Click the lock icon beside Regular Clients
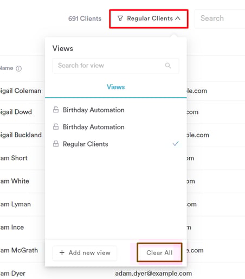 coord(56,144)
